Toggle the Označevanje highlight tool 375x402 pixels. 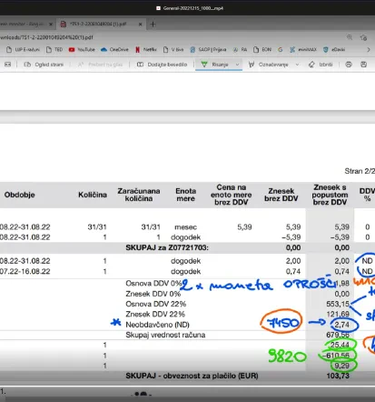pos(269,65)
